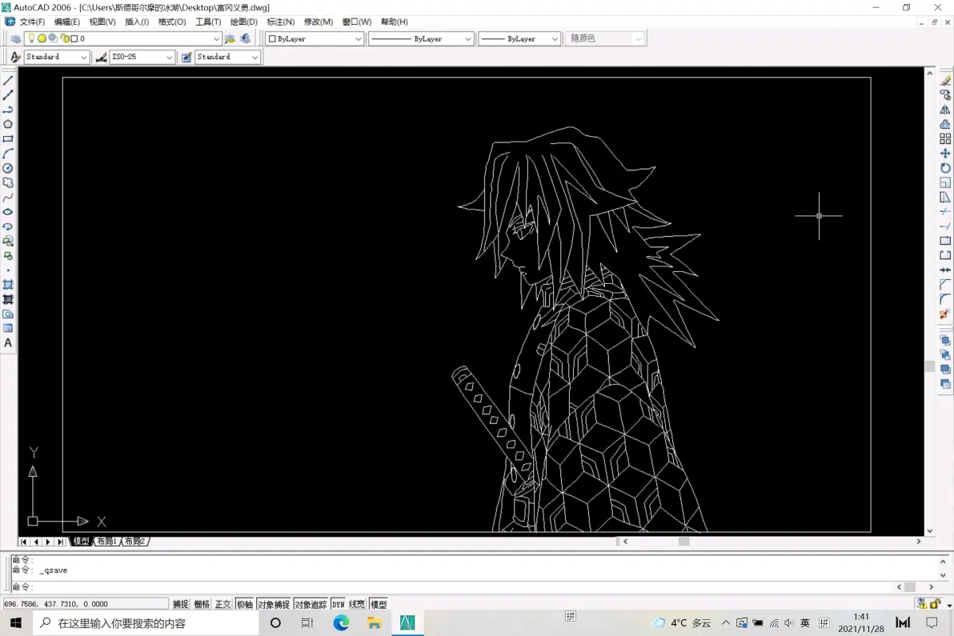Select the Line tool in draw toolbar
This screenshot has width=954, height=636.
pyautogui.click(x=8, y=80)
